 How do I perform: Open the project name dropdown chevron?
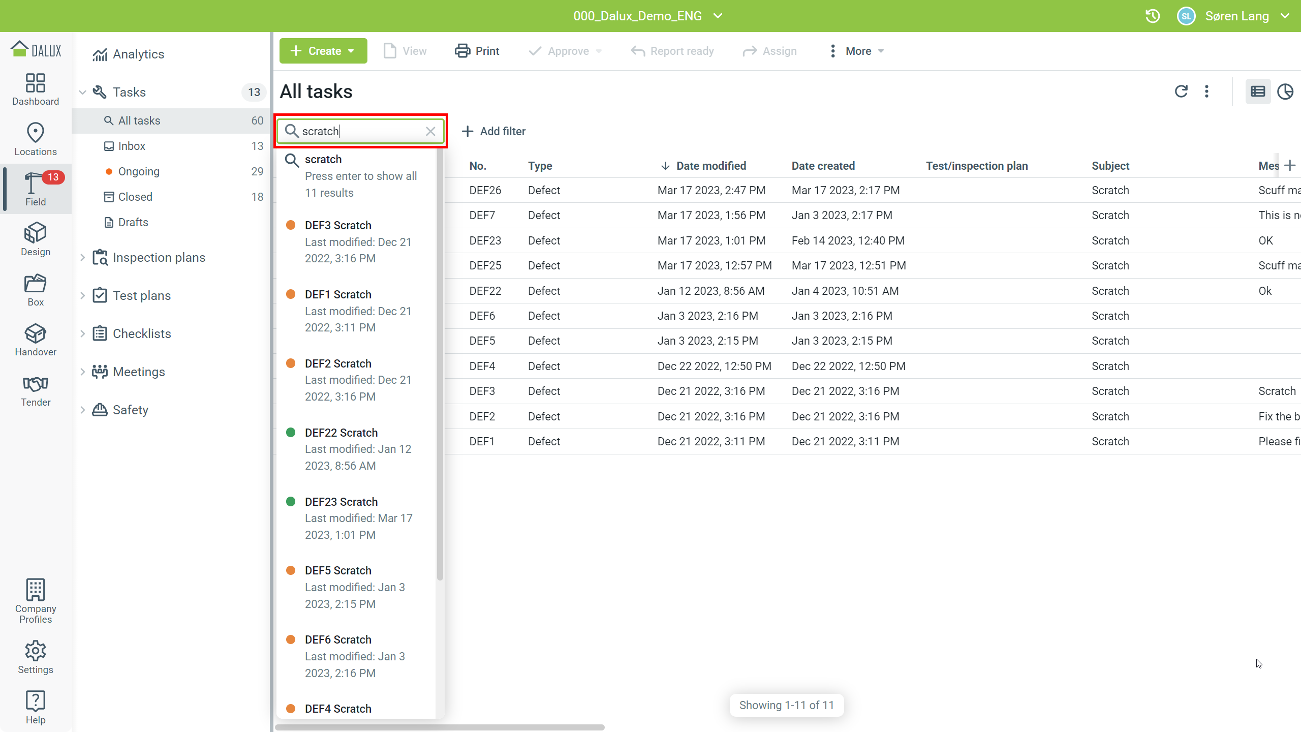click(x=718, y=16)
